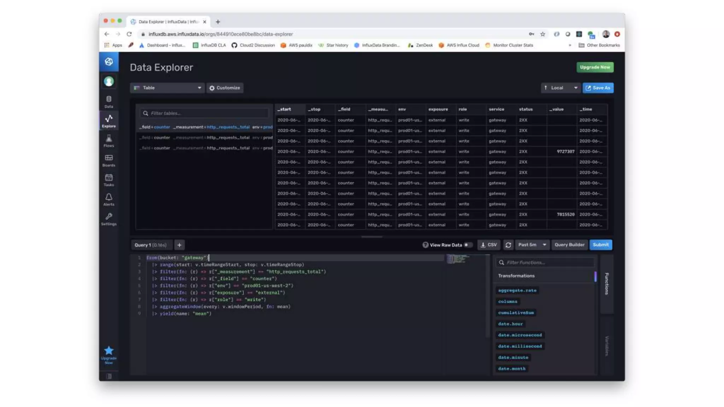
Task: Click the Filter tables search field
Action: (205, 113)
